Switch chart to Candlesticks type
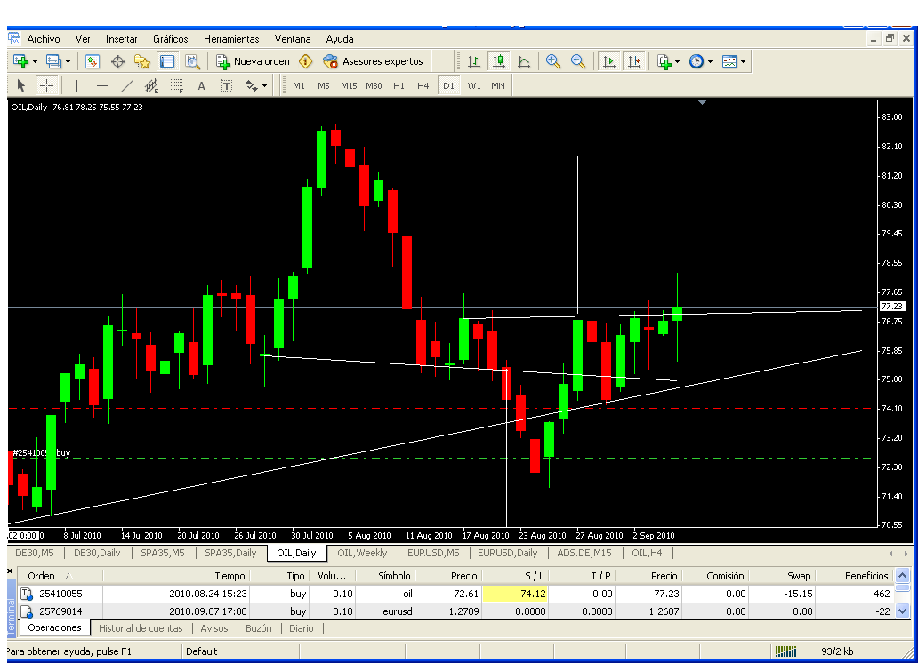This screenshot has height=663, width=918. point(499,61)
